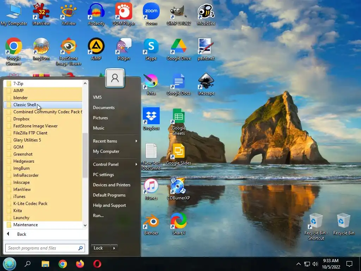361x271 pixels.
Task: Open Default Programs
Action: [x=115, y=195]
